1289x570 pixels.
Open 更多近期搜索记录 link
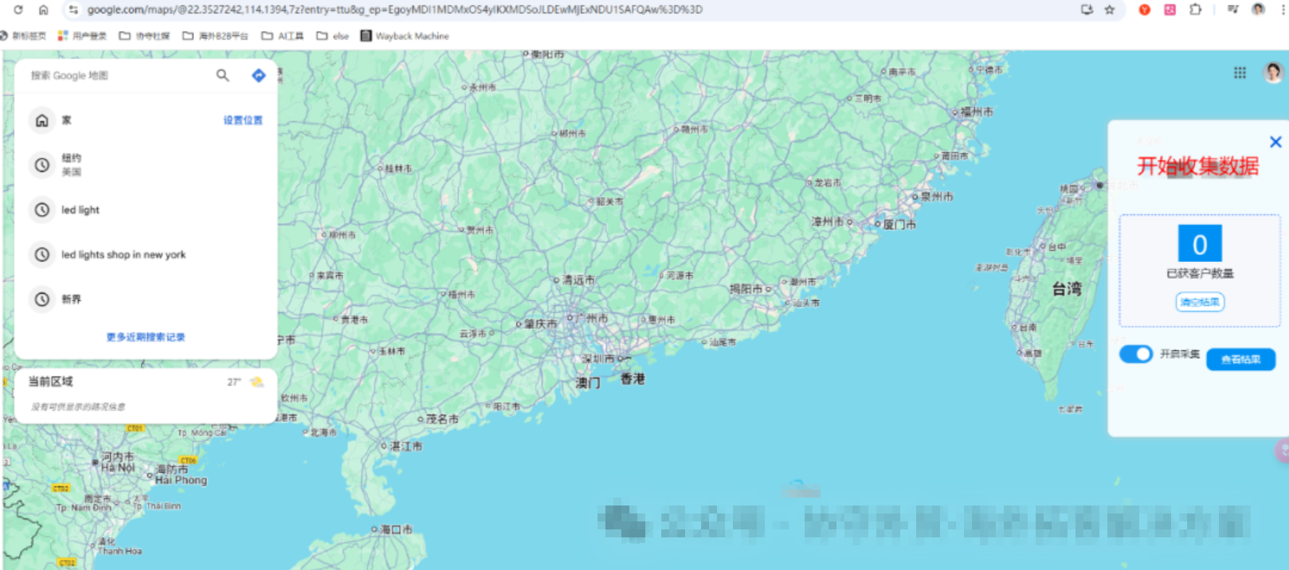pyautogui.click(x=146, y=338)
